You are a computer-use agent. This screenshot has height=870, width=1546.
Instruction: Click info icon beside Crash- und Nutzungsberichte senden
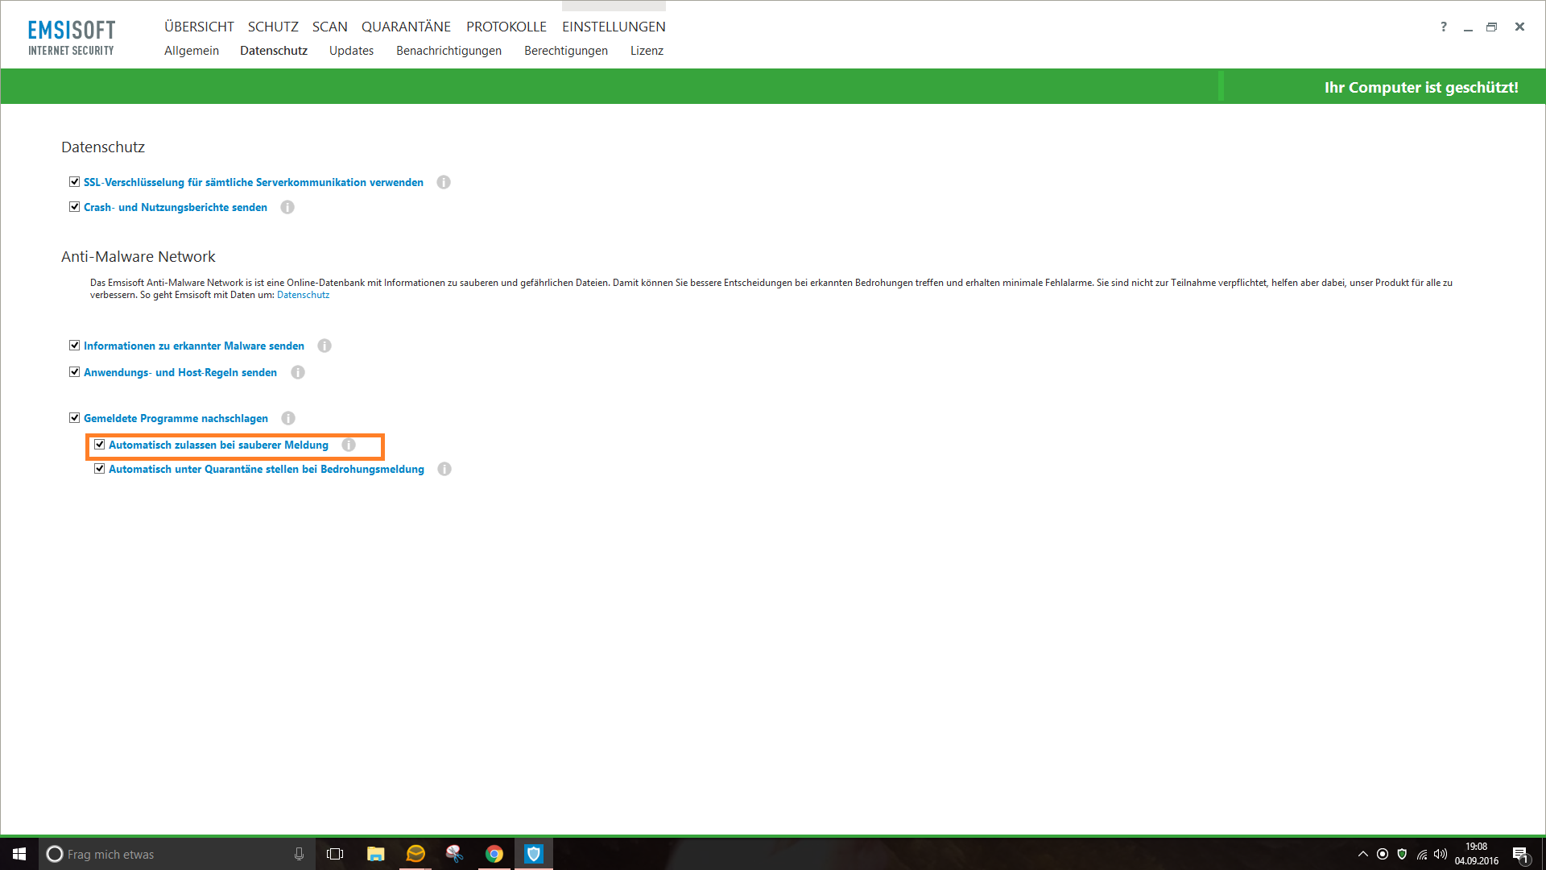pyautogui.click(x=287, y=207)
